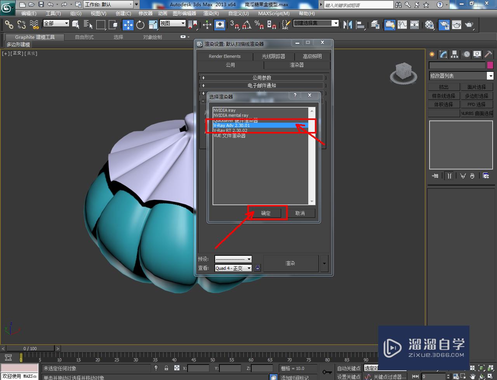Toggle Window/Crossing selection icon
497x380 pixels.
click(113, 25)
